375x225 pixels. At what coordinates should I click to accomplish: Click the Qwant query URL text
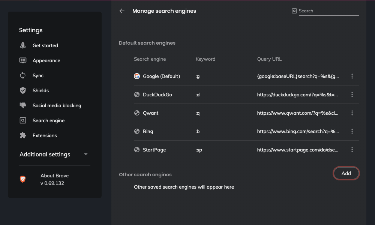(x=298, y=113)
